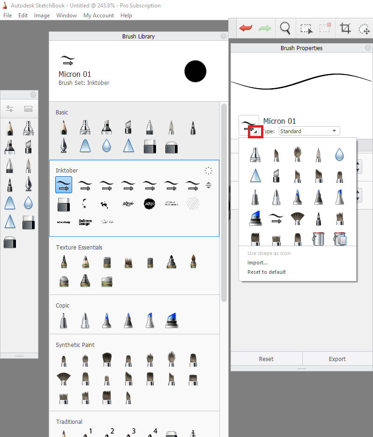Click the Reset button in Brush Properties

click(x=266, y=359)
